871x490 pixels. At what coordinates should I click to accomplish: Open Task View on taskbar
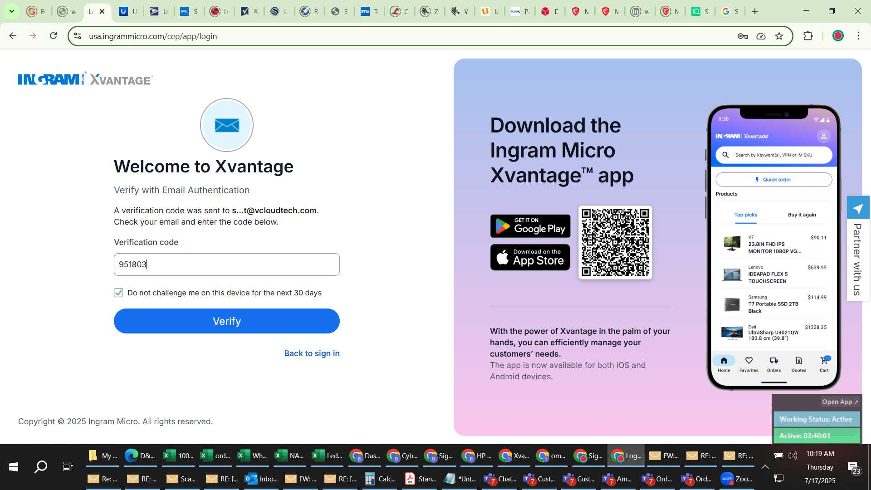click(68, 466)
